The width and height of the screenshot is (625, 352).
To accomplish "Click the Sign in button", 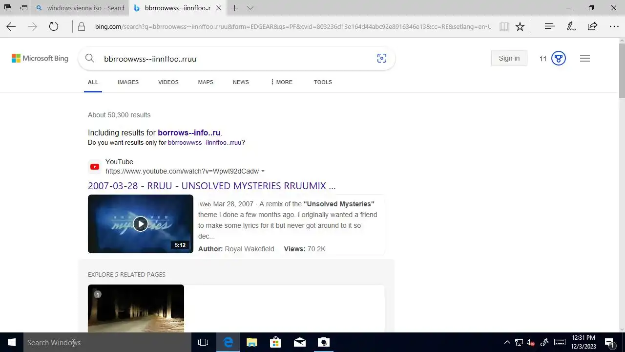I will (509, 58).
